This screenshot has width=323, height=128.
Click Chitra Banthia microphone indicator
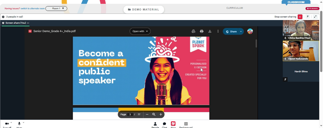(285, 38)
